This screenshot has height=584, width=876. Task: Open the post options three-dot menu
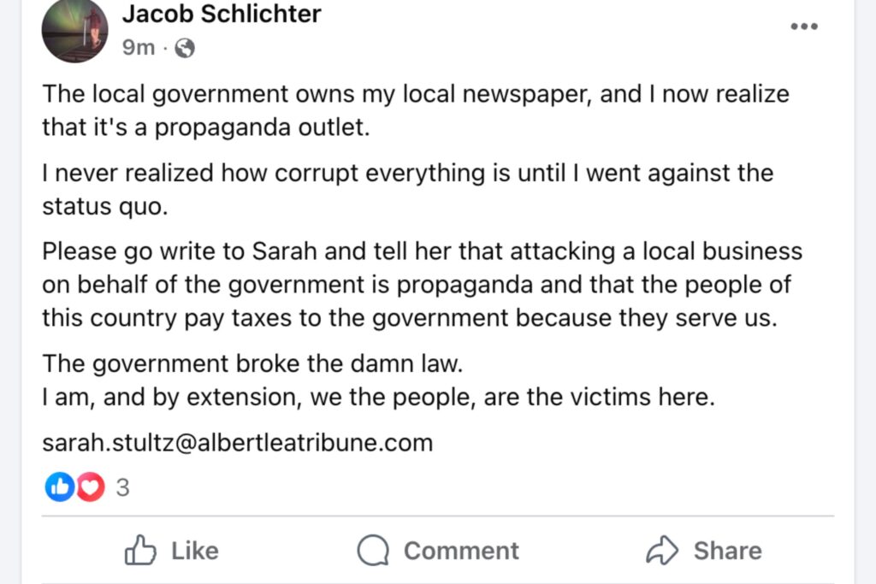point(803,27)
